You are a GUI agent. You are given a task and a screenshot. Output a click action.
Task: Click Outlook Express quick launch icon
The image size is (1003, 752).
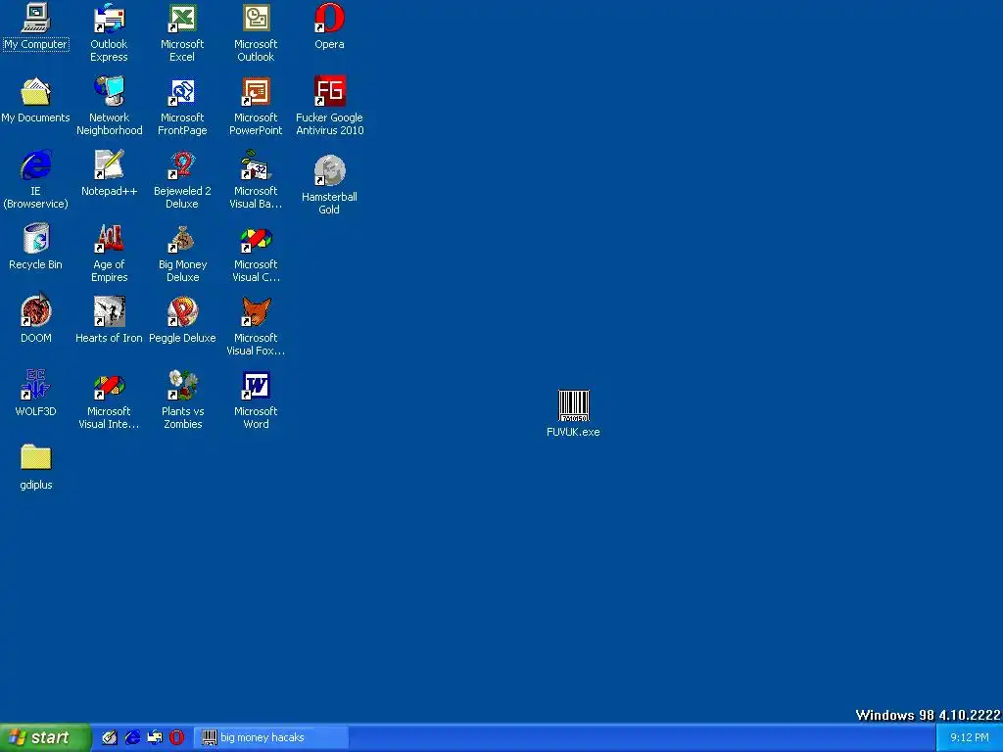point(155,737)
